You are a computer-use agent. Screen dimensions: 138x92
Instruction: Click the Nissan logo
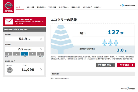click(x=9, y=6)
